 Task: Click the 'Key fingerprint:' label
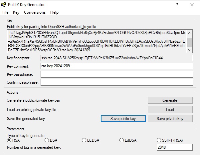click(x=19, y=58)
